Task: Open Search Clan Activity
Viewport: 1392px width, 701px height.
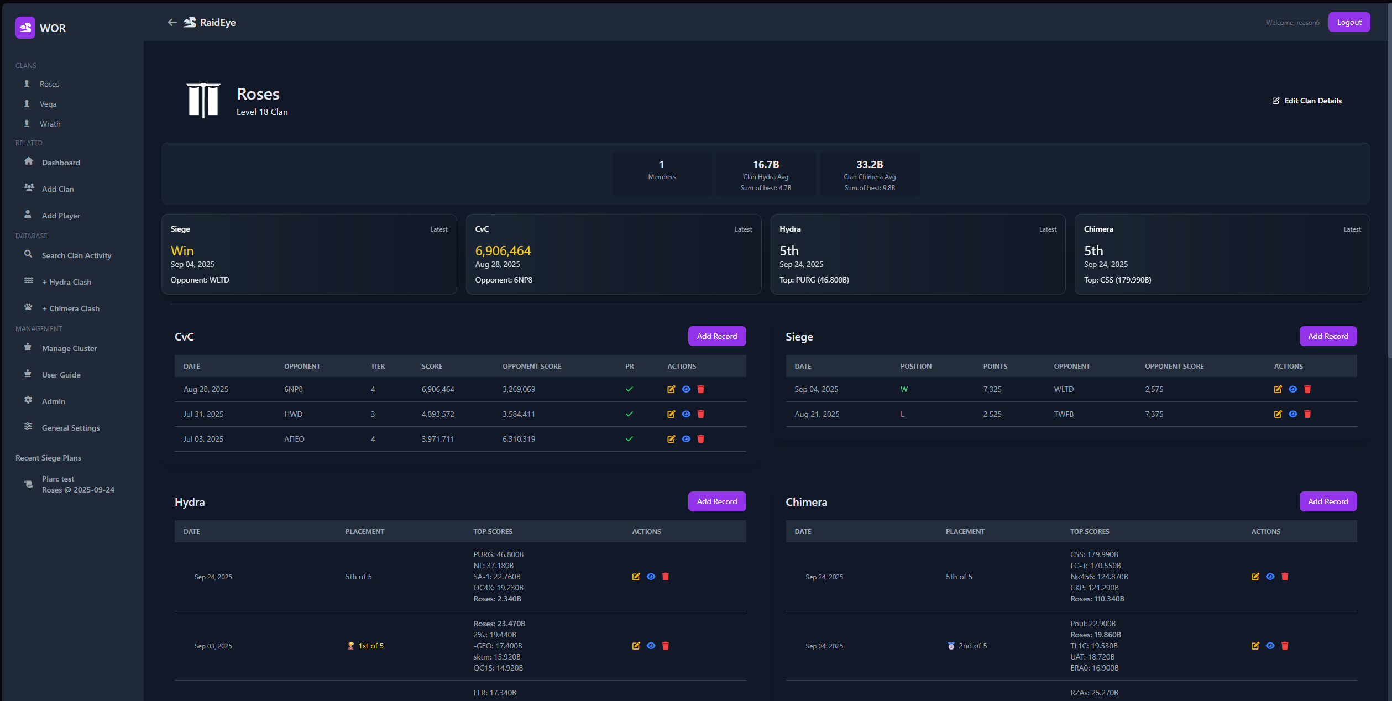Action: (x=76, y=255)
